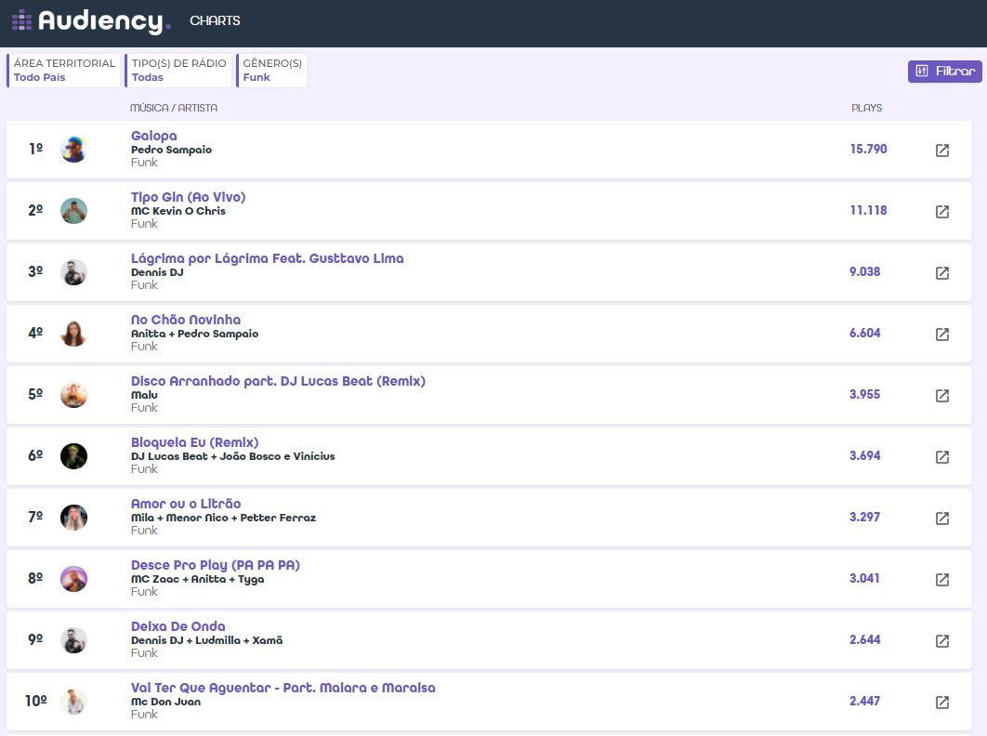Open external link icon for Tipo Gin (Ao Vivo)
The image size is (987, 736).
coord(941,212)
